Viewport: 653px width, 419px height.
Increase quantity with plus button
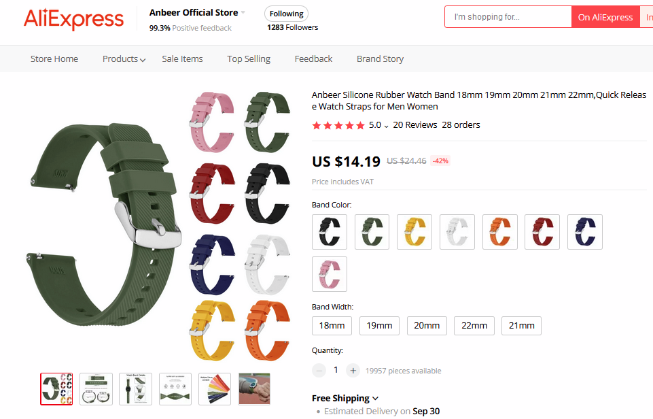[x=353, y=370]
